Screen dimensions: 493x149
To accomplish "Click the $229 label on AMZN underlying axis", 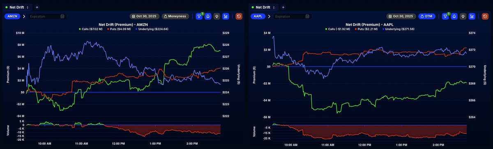I will tap(226, 33).
